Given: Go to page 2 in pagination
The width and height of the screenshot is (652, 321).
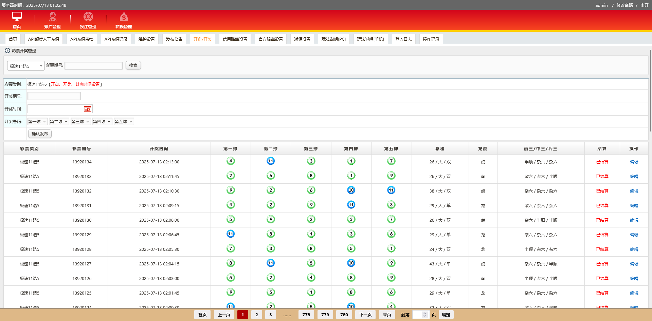Looking at the screenshot, I should 257,315.
